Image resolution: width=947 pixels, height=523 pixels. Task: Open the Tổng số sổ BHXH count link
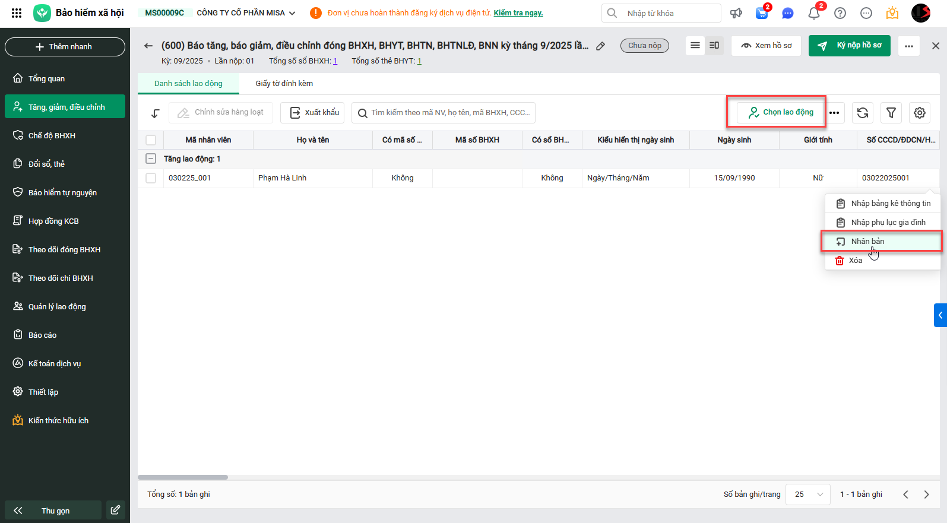click(x=335, y=61)
